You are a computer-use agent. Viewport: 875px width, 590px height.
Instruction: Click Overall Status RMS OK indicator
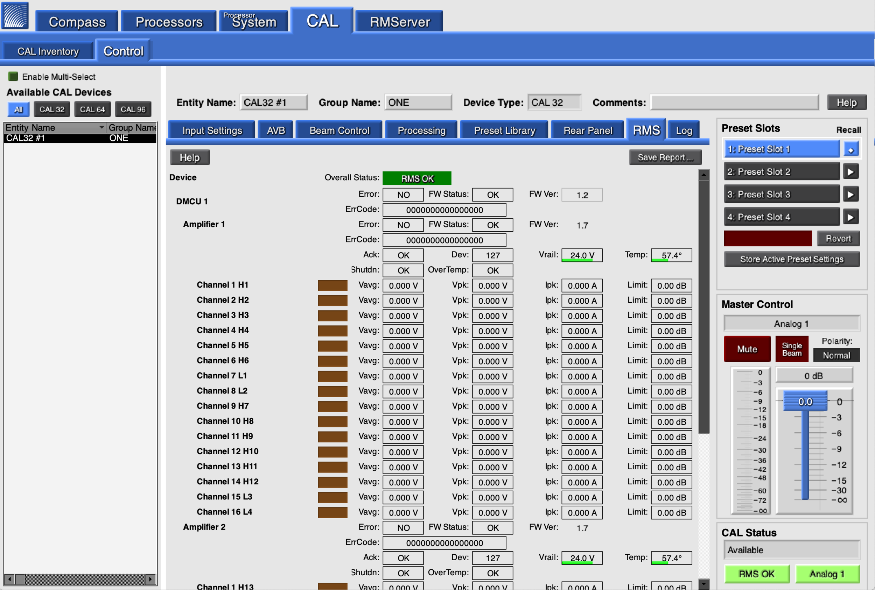(x=417, y=178)
